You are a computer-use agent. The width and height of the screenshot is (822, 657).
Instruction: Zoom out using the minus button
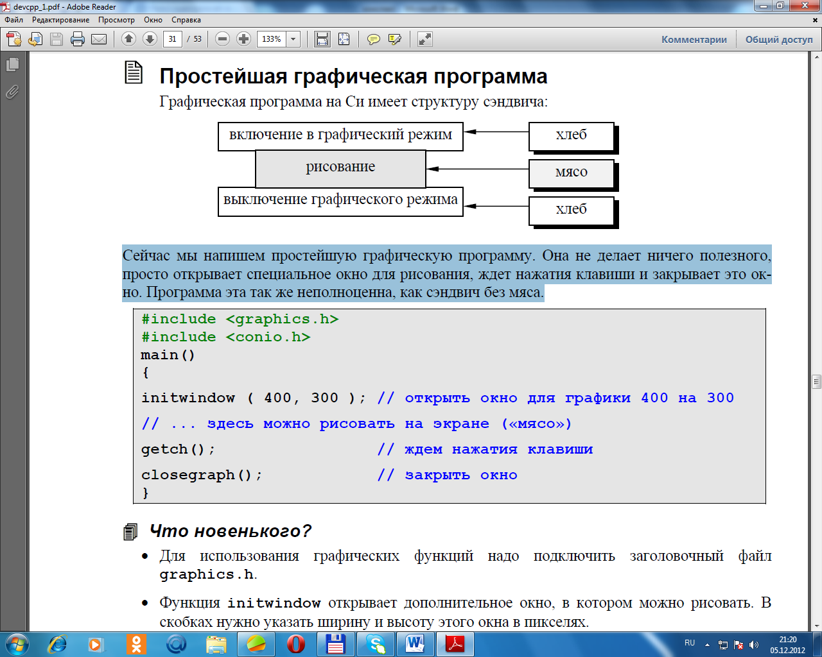222,39
